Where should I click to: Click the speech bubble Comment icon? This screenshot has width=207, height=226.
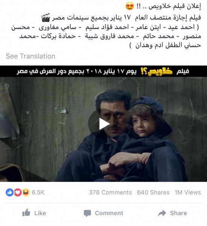click(x=87, y=213)
